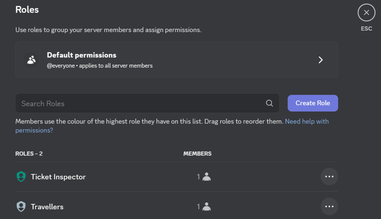Click the Default permissions members icon
Screen dimensions: 381x219
31,60
